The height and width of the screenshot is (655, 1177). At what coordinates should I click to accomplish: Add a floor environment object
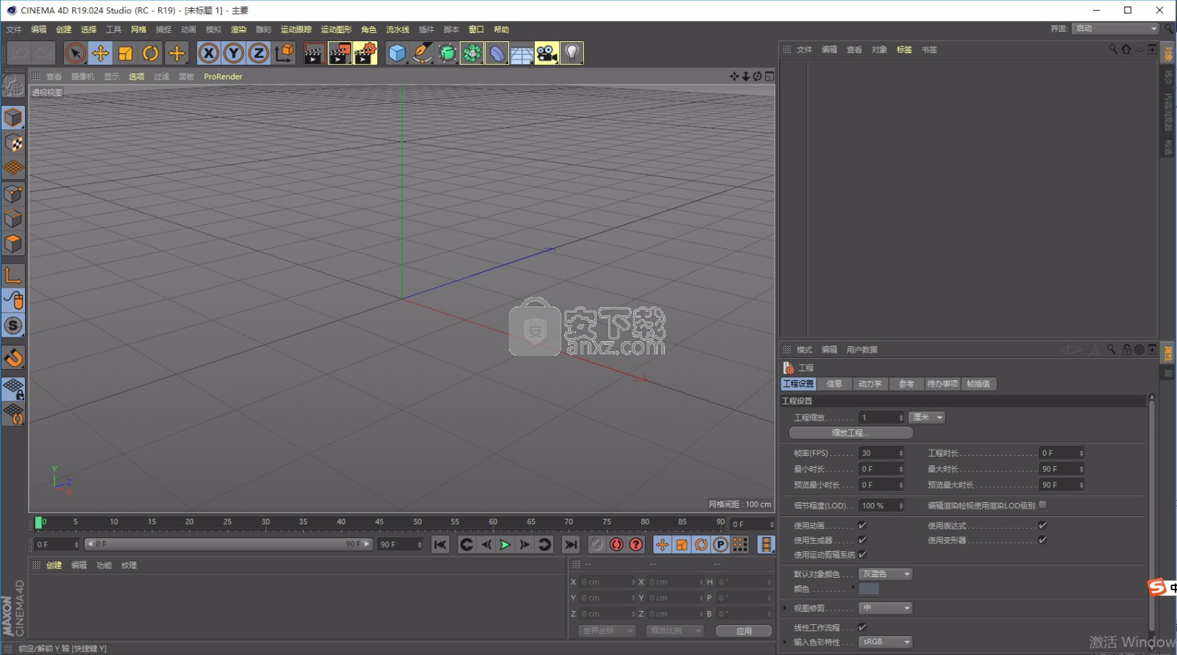pyautogui.click(x=522, y=53)
